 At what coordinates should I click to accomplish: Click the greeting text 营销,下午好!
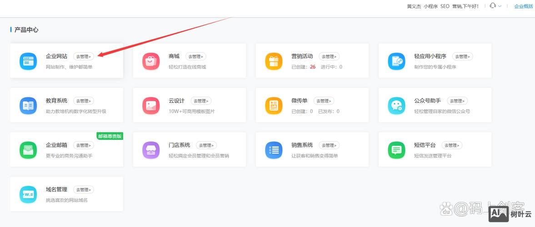pyautogui.click(x=465, y=6)
